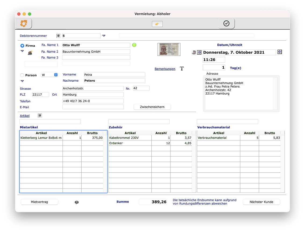This screenshot has height=232, width=305.
Task: Open the Debitorennummer dropdown triangle
Action: pyautogui.click(x=104, y=36)
